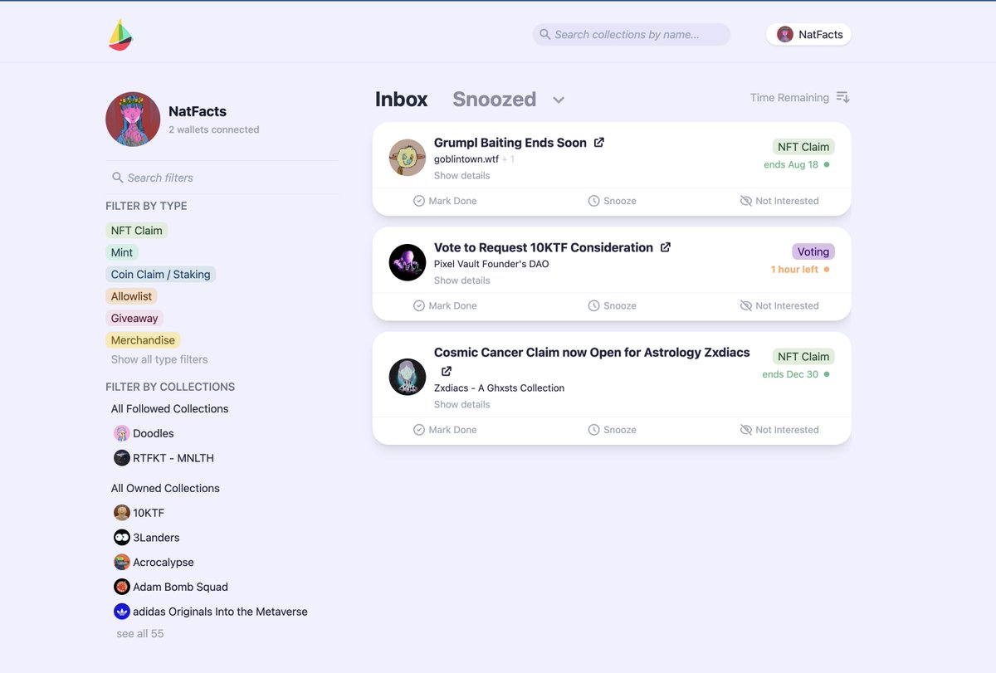
Task: Click the sailboat logo in header
Action: (x=121, y=35)
